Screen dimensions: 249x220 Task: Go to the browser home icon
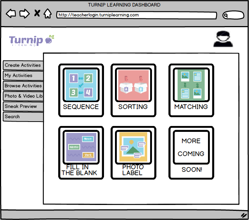[48, 13]
